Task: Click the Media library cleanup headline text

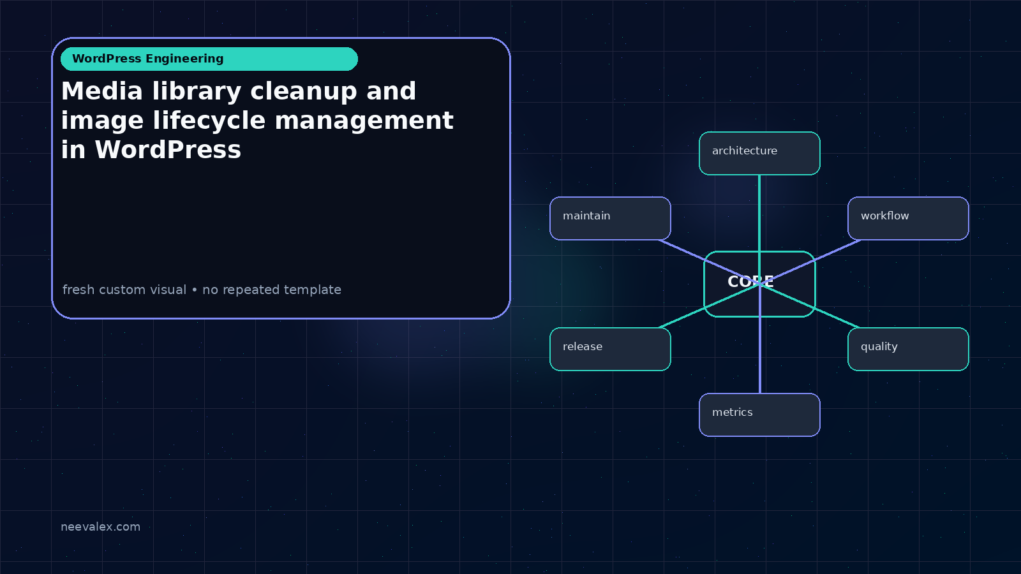Action: pyautogui.click(x=257, y=121)
